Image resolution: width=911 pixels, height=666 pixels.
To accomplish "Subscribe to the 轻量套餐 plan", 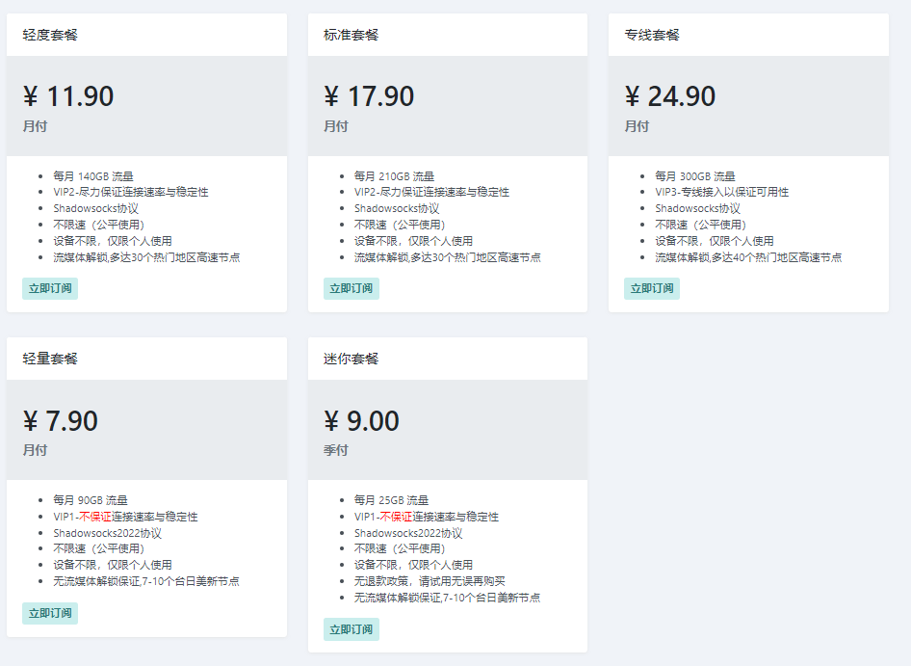I will click(50, 613).
